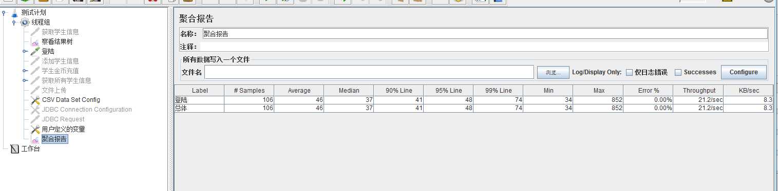
Task: Click the disabled 文件上传 sampler icon
Action: 35,90
